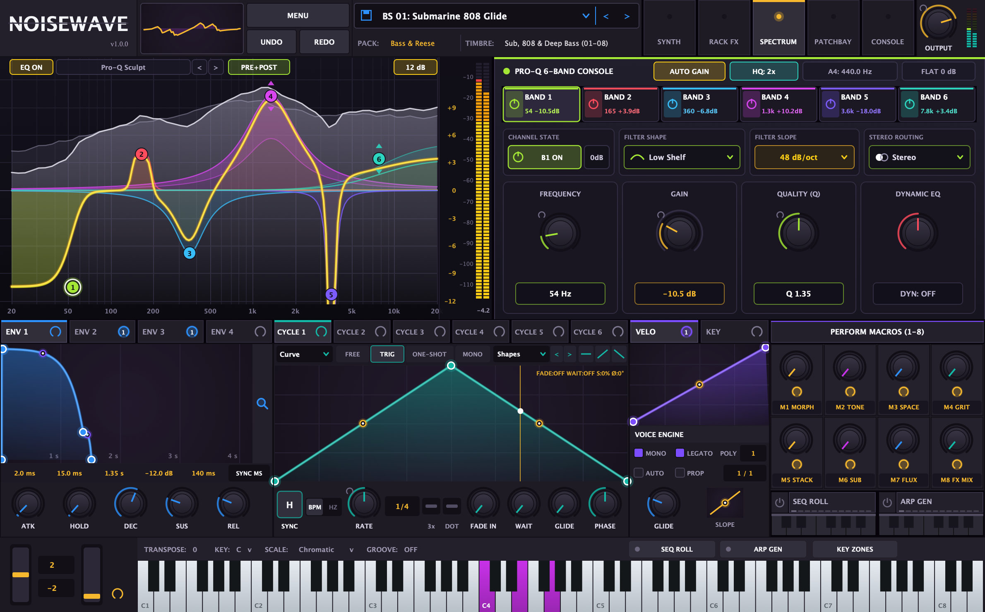985x612 pixels.
Task: Switch to the RACK FX tab
Action: [723, 28]
